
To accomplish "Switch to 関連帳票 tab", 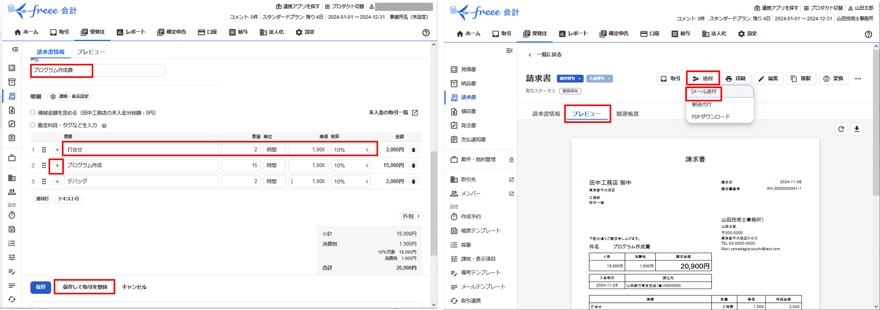I will 627,114.
